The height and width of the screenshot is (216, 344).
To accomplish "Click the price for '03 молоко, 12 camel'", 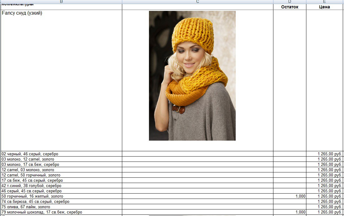I will 324,159.
